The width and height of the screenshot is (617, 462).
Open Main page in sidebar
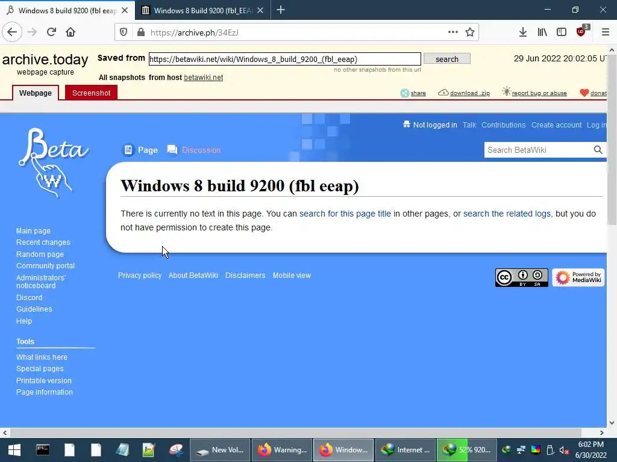[x=33, y=231]
